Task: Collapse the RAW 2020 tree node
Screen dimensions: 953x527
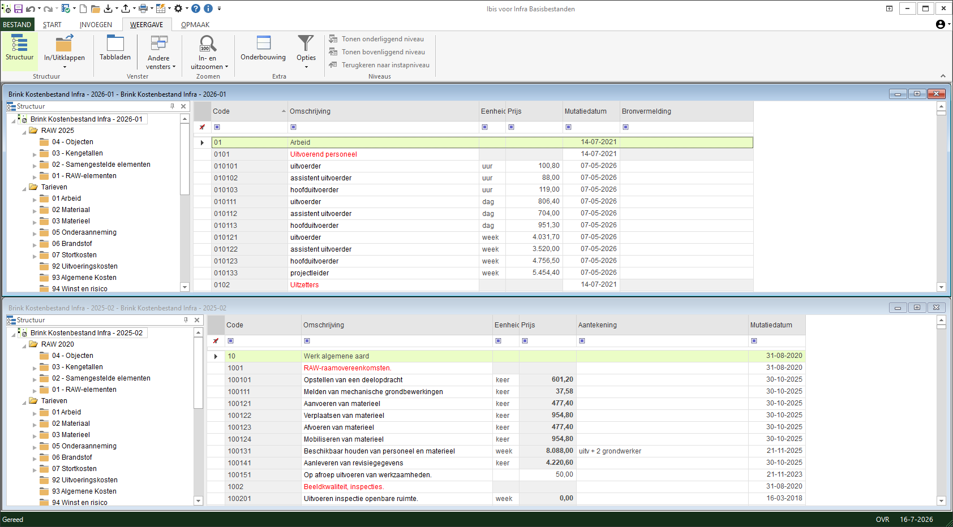Action: tap(24, 345)
